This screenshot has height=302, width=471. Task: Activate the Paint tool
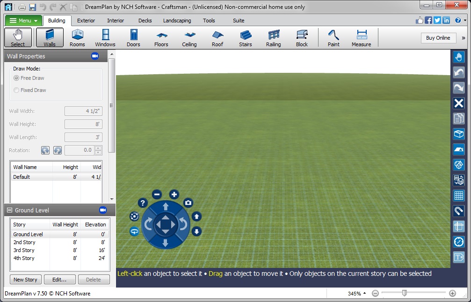click(333, 37)
